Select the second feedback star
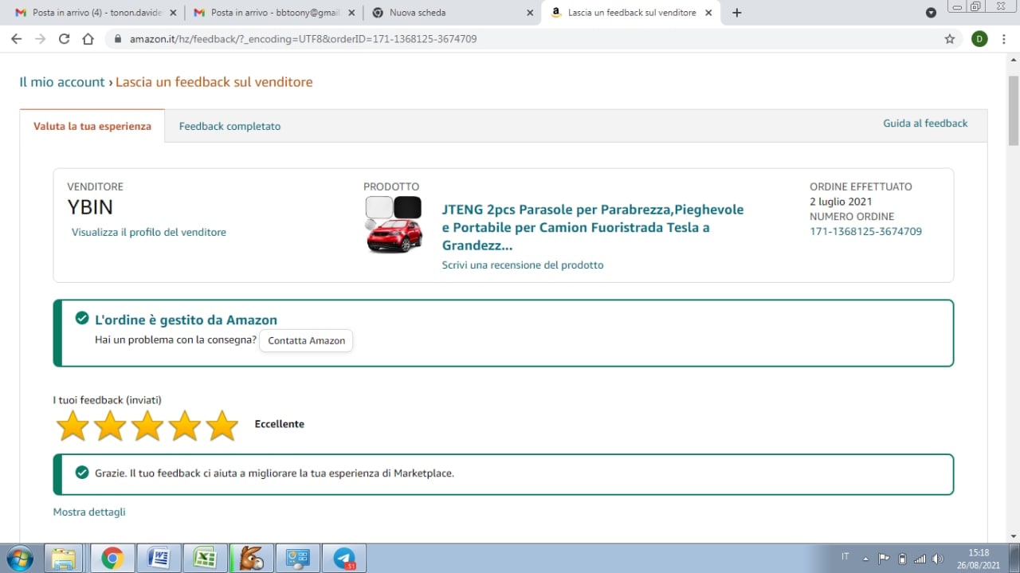 110,426
